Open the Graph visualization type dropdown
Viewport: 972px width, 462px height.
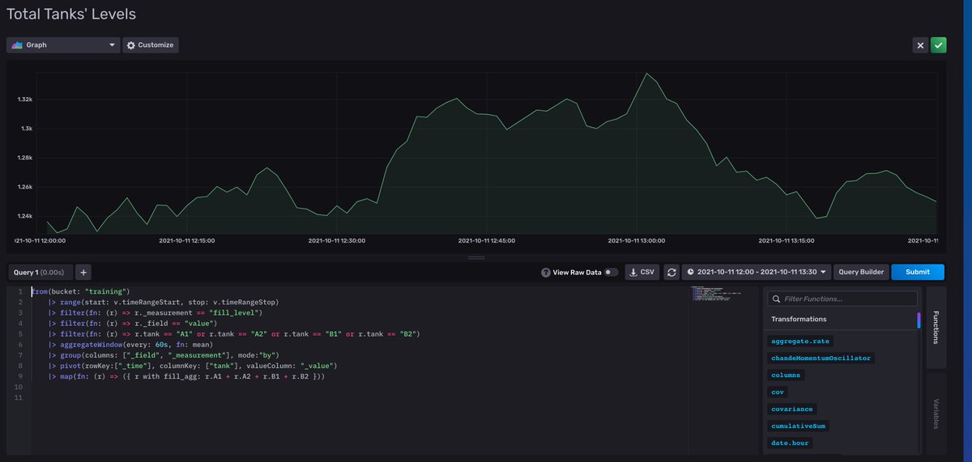[x=63, y=45]
